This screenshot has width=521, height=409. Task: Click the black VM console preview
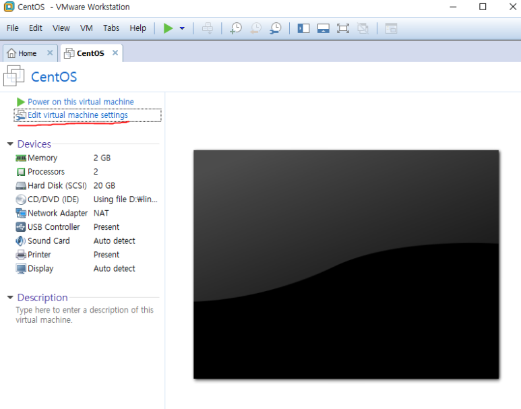point(346,265)
